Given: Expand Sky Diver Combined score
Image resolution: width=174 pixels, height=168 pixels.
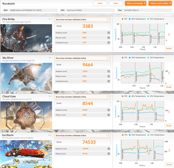Looking at the screenshot, I should pyautogui.click(x=109, y=81).
